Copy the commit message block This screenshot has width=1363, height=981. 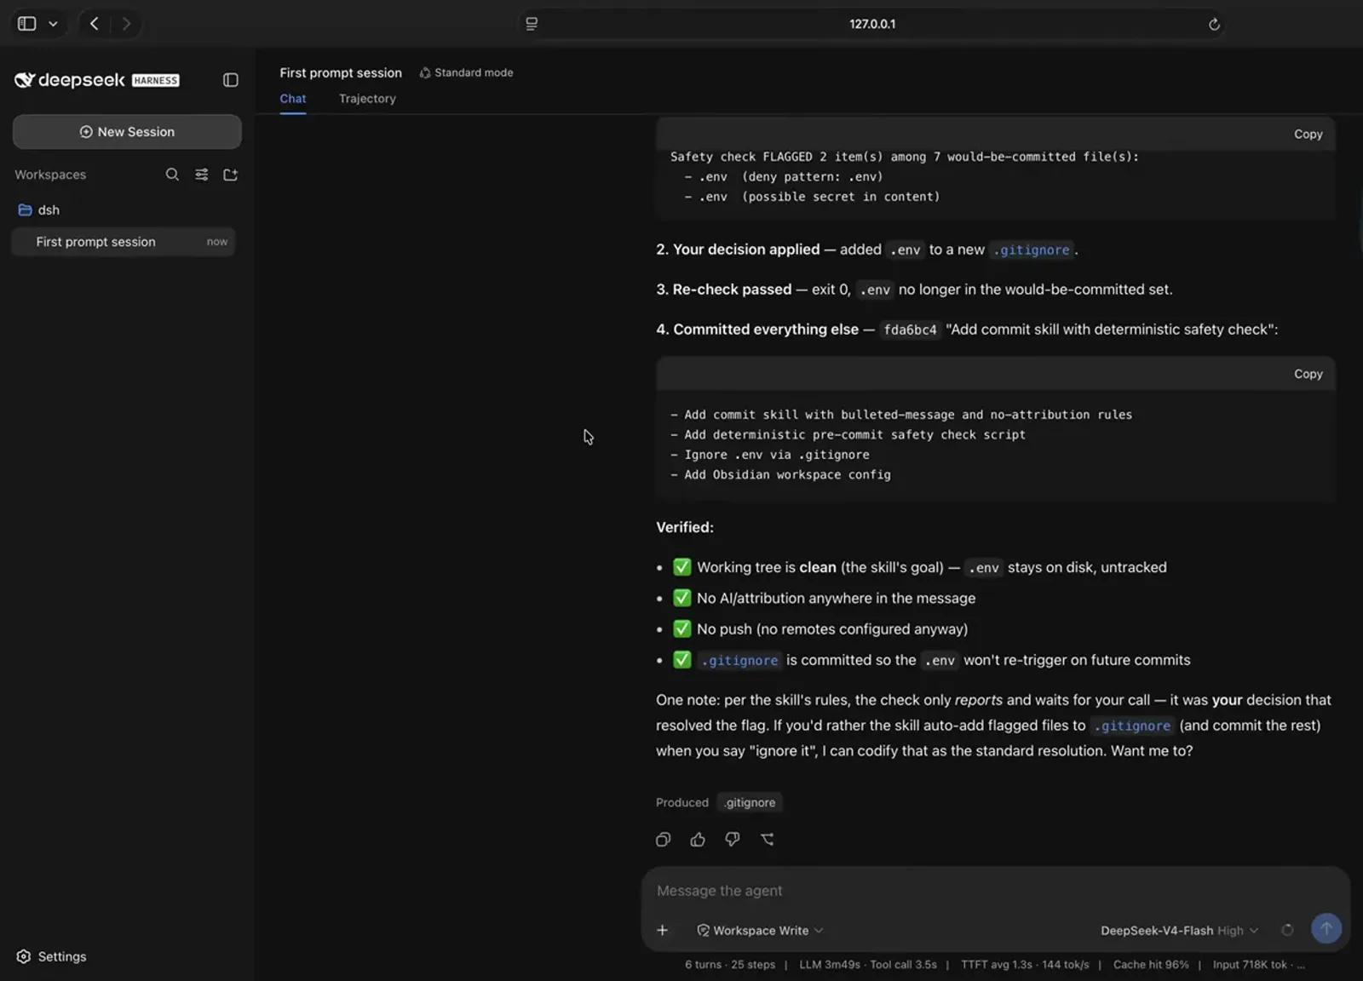(1308, 374)
